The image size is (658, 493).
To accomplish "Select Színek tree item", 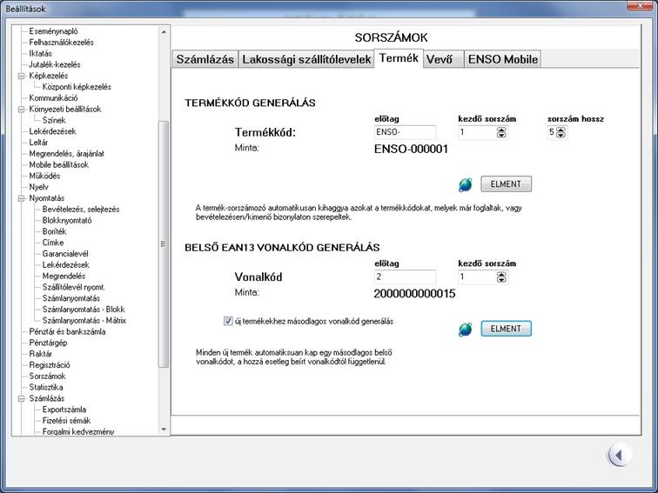I will click(x=54, y=120).
